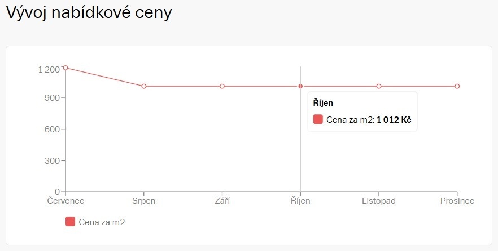Click the Srpen data point on the line

click(144, 86)
